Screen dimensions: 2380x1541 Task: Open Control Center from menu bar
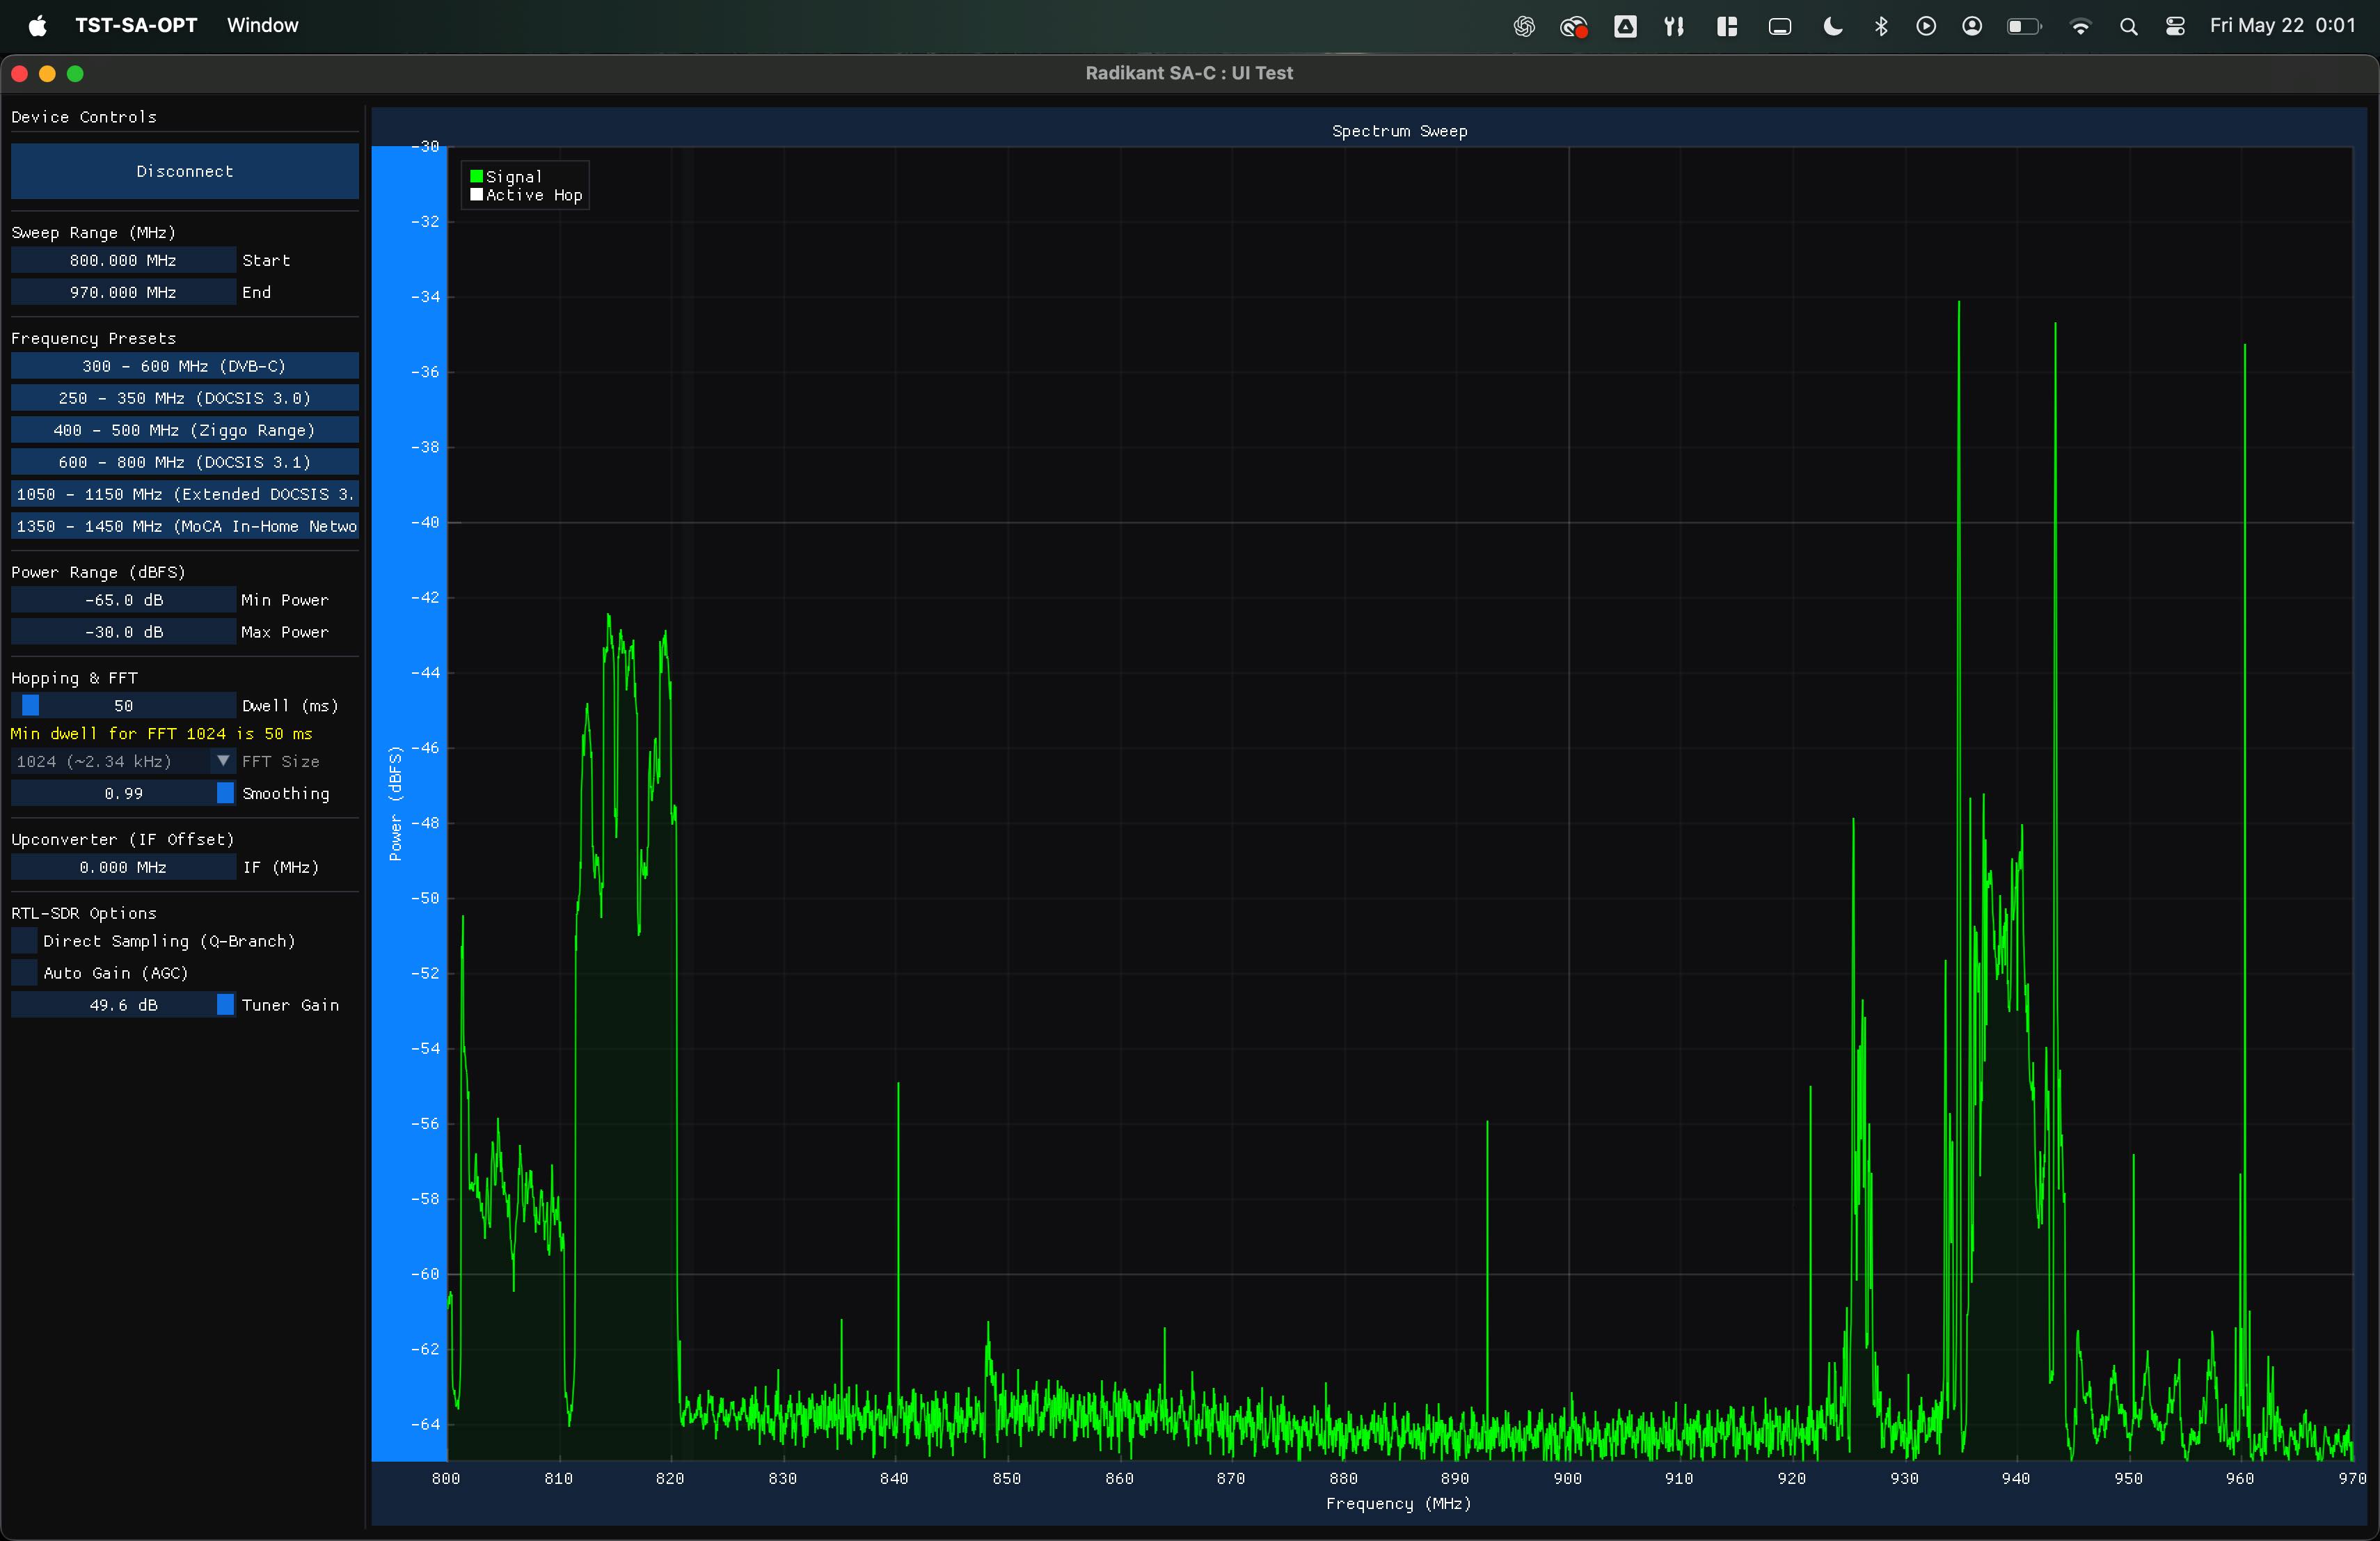click(x=2175, y=26)
